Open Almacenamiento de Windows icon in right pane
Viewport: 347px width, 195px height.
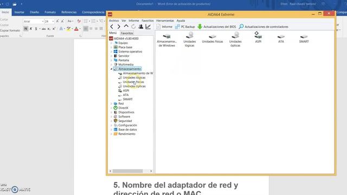click(166, 40)
